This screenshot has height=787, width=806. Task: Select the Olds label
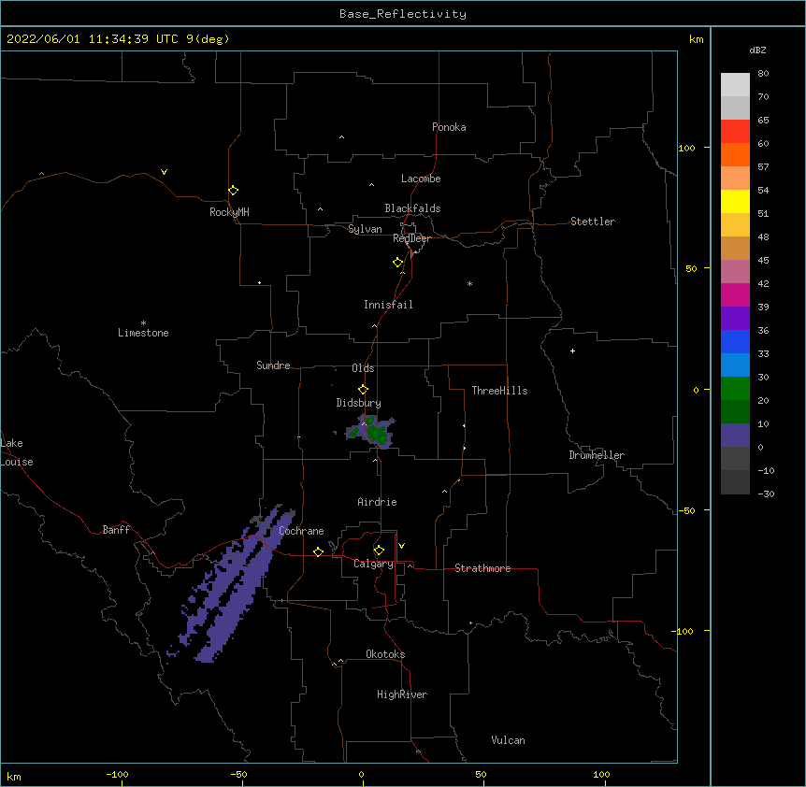coord(363,368)
